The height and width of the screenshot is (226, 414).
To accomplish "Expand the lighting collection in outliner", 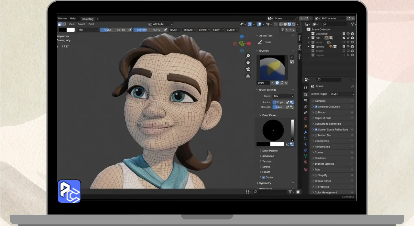I will click(309, 46).
